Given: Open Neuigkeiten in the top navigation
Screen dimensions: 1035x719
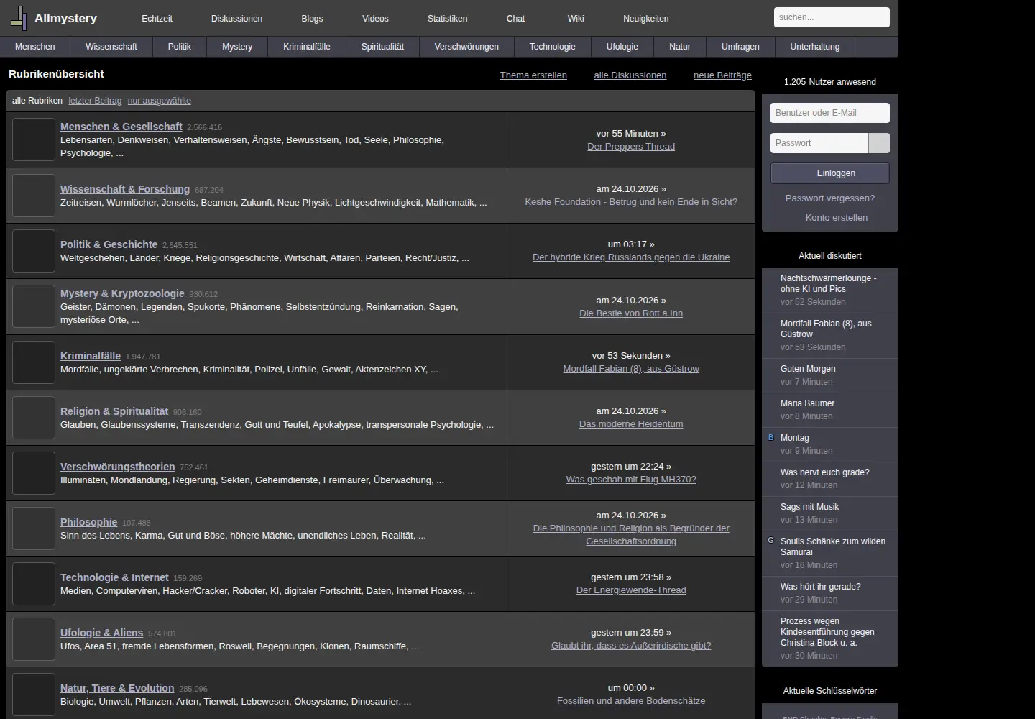Looking at the screenshot, I should (x=645, y=19).
